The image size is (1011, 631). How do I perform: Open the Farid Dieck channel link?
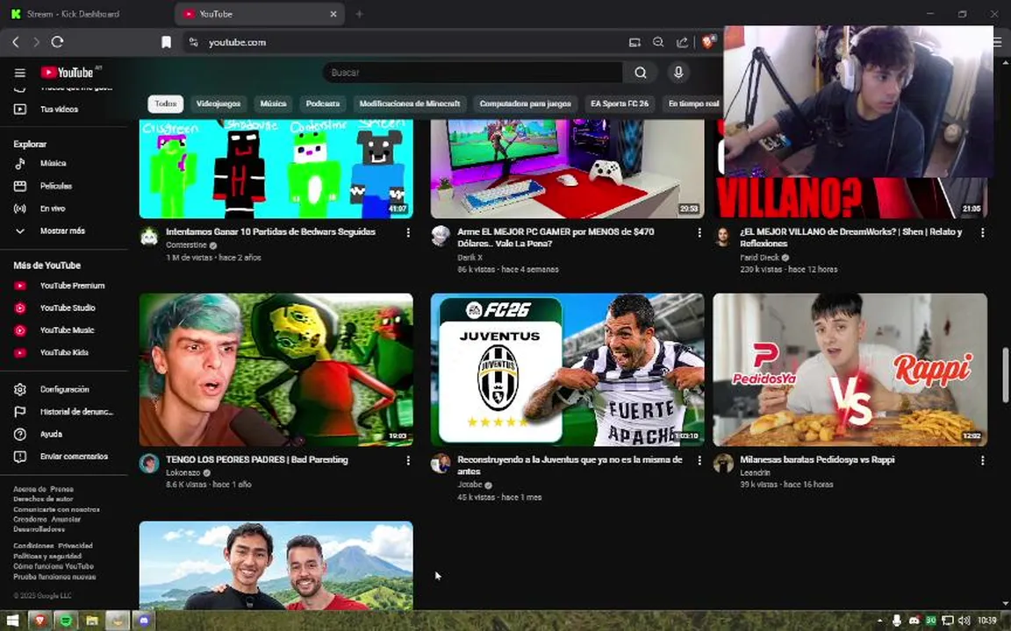click(x=759, y=258)
